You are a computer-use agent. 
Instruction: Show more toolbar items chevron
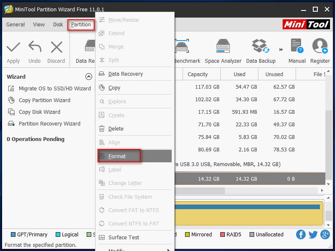point(281,49)
